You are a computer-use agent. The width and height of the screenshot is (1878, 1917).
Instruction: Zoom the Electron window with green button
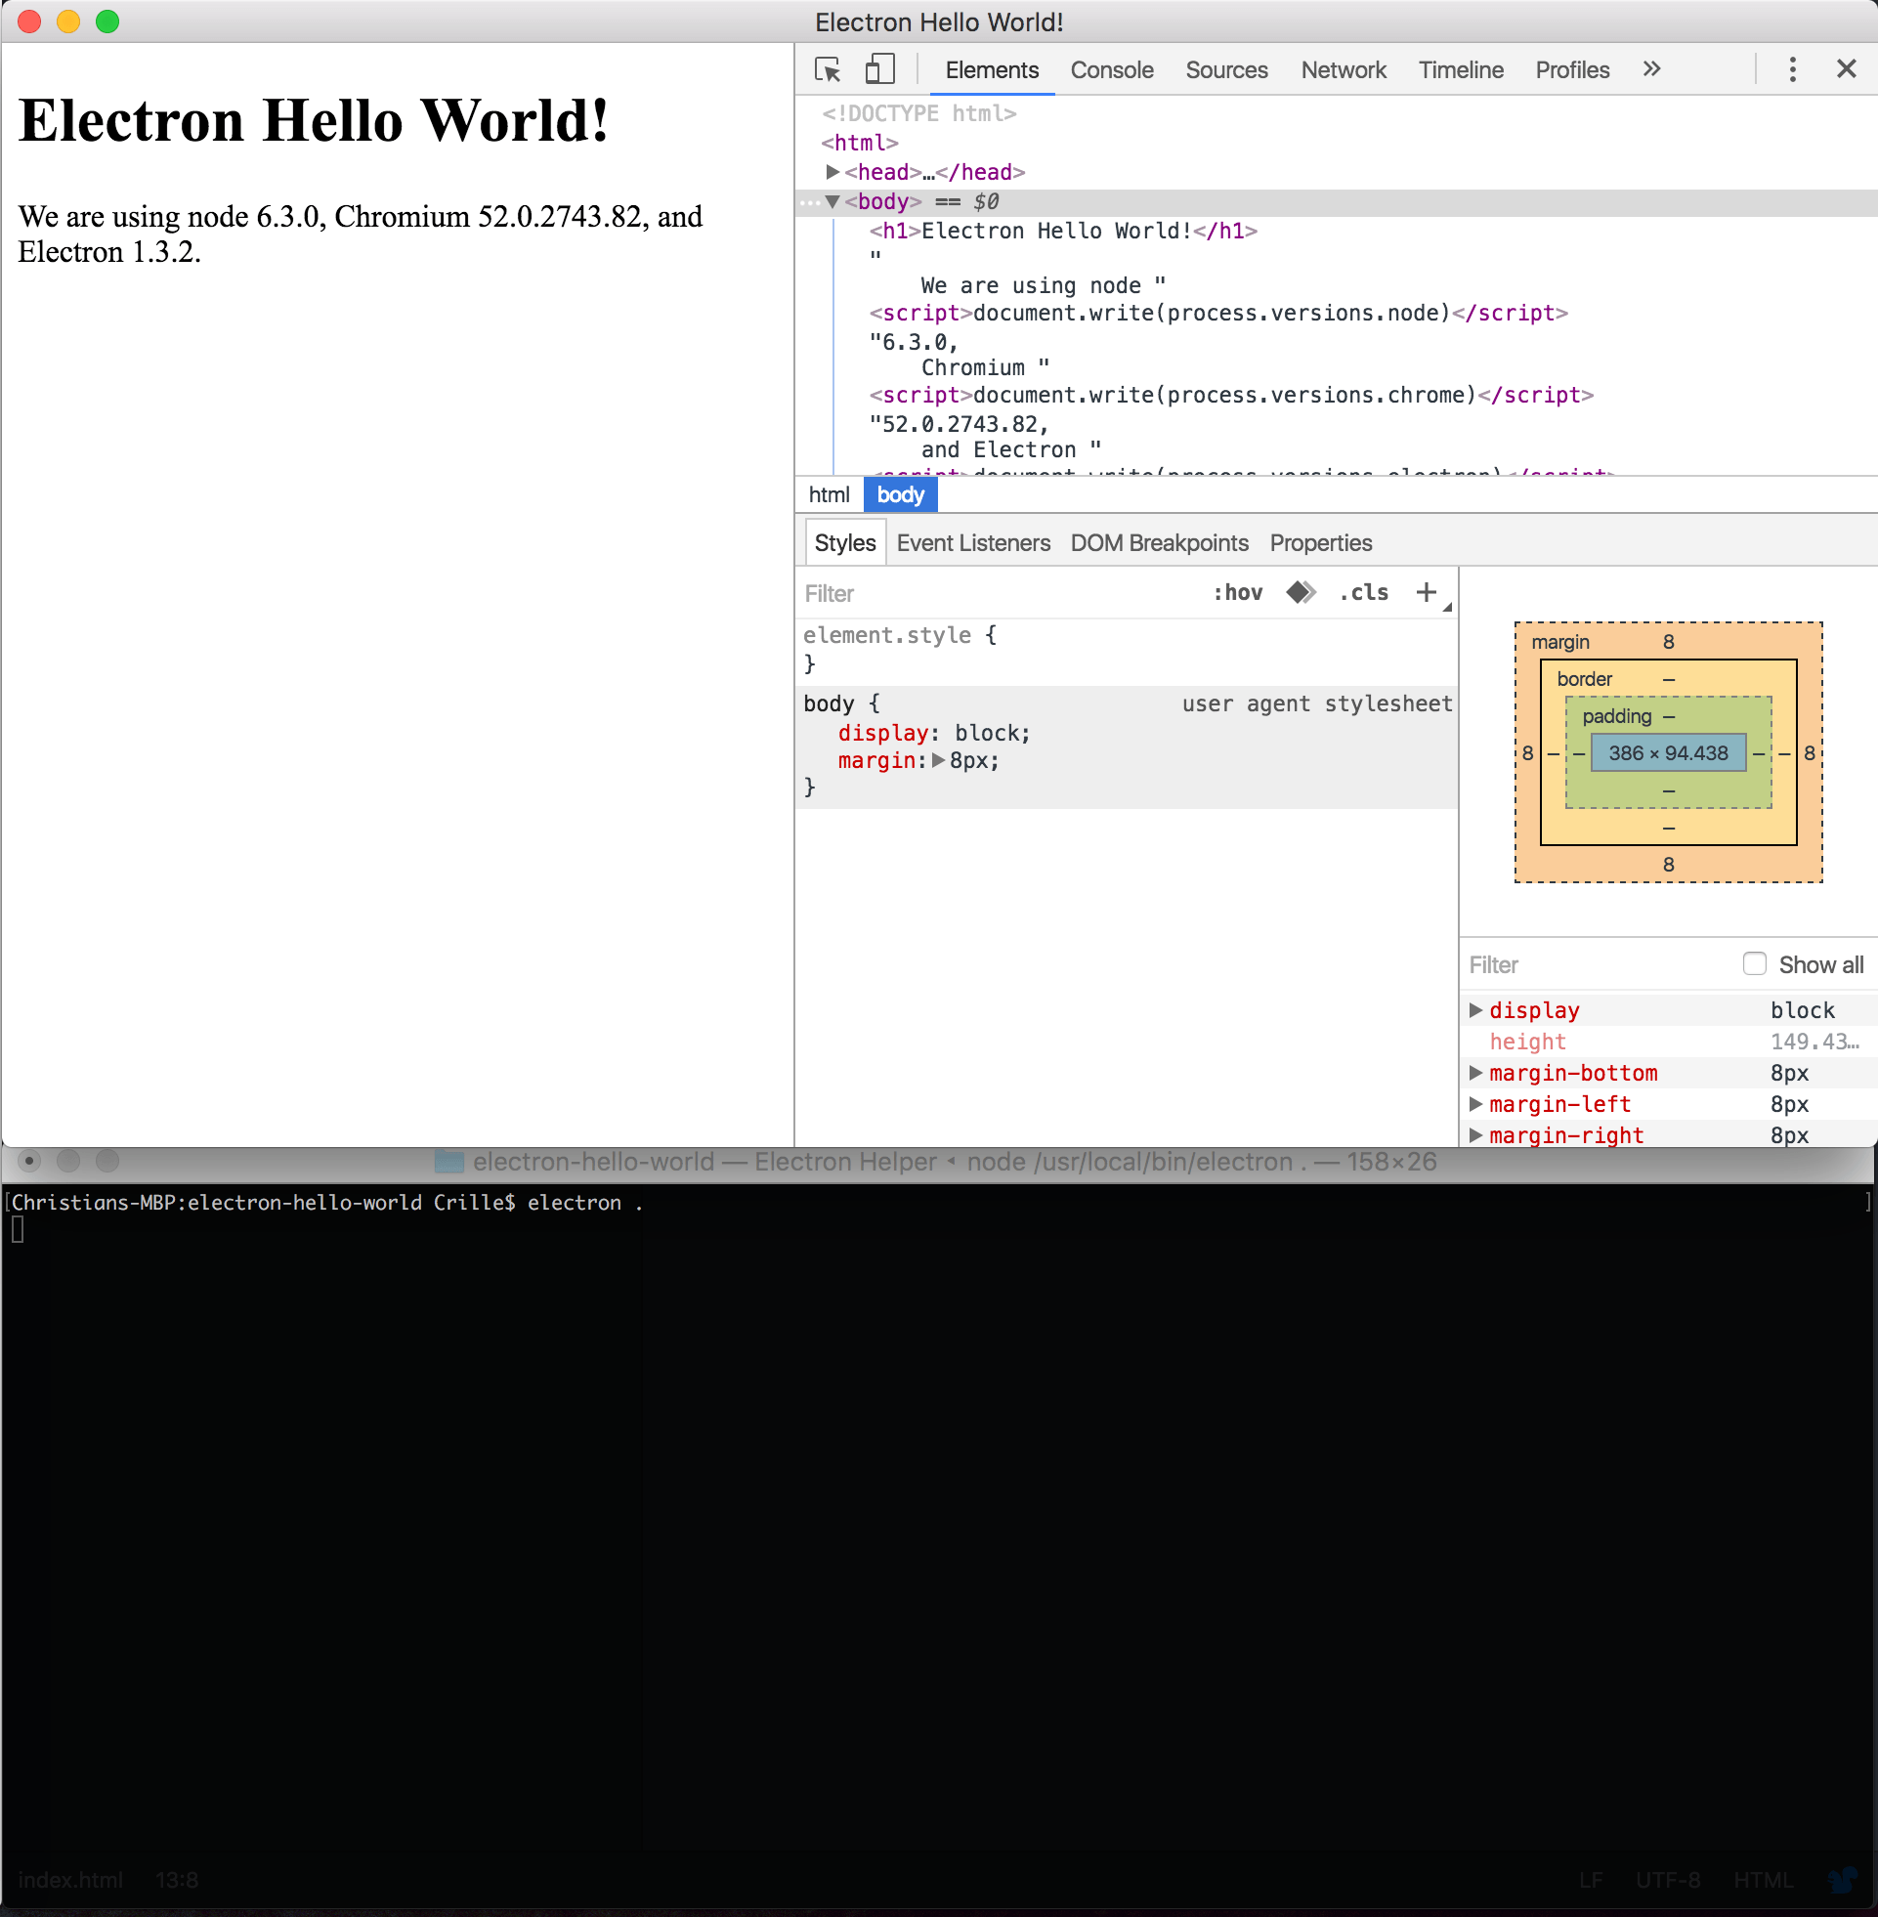point(107,21)
